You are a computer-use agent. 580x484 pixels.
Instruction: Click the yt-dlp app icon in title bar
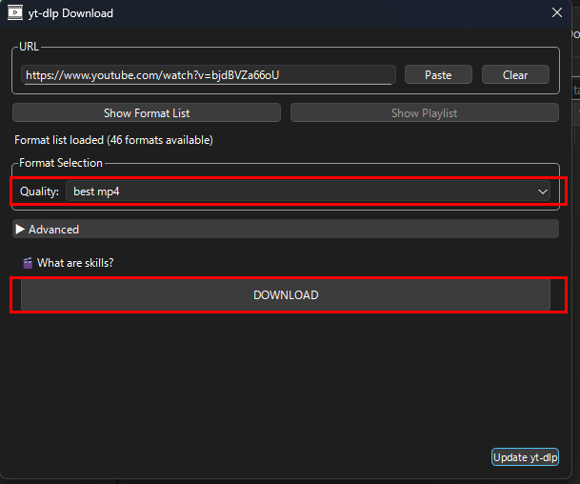click(15, 13)
